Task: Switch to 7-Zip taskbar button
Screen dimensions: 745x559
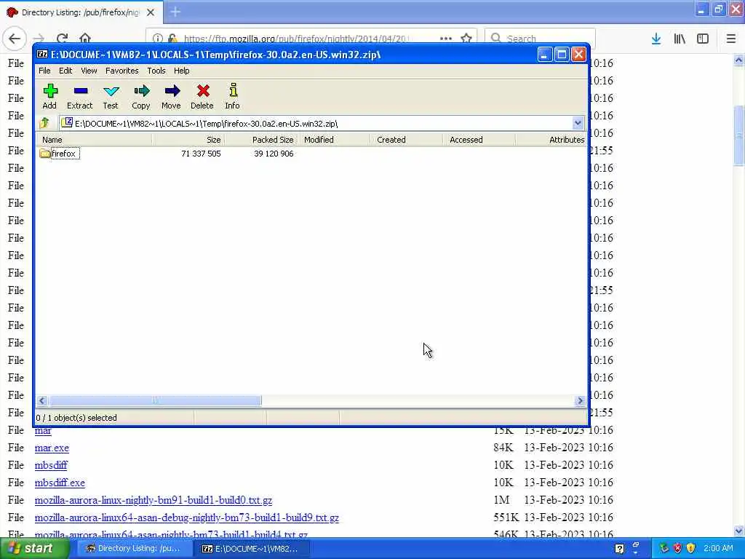Action: click(251, 549)
